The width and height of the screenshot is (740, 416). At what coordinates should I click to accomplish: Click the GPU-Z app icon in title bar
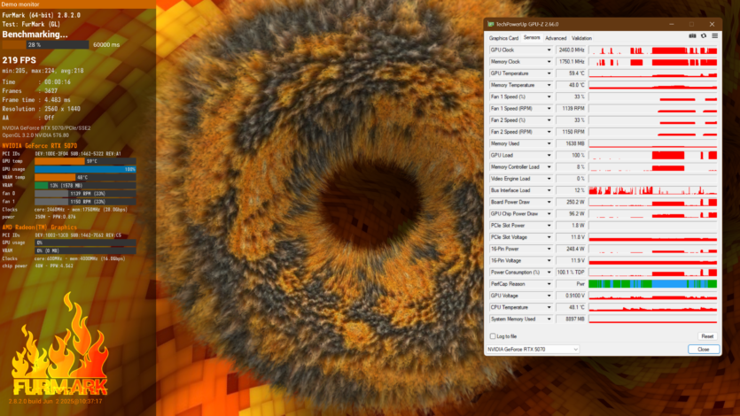tap(490, 24)
